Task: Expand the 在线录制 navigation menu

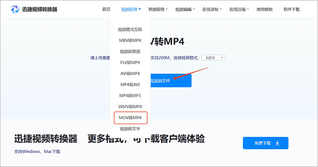Action: click(x=212, y=9)
